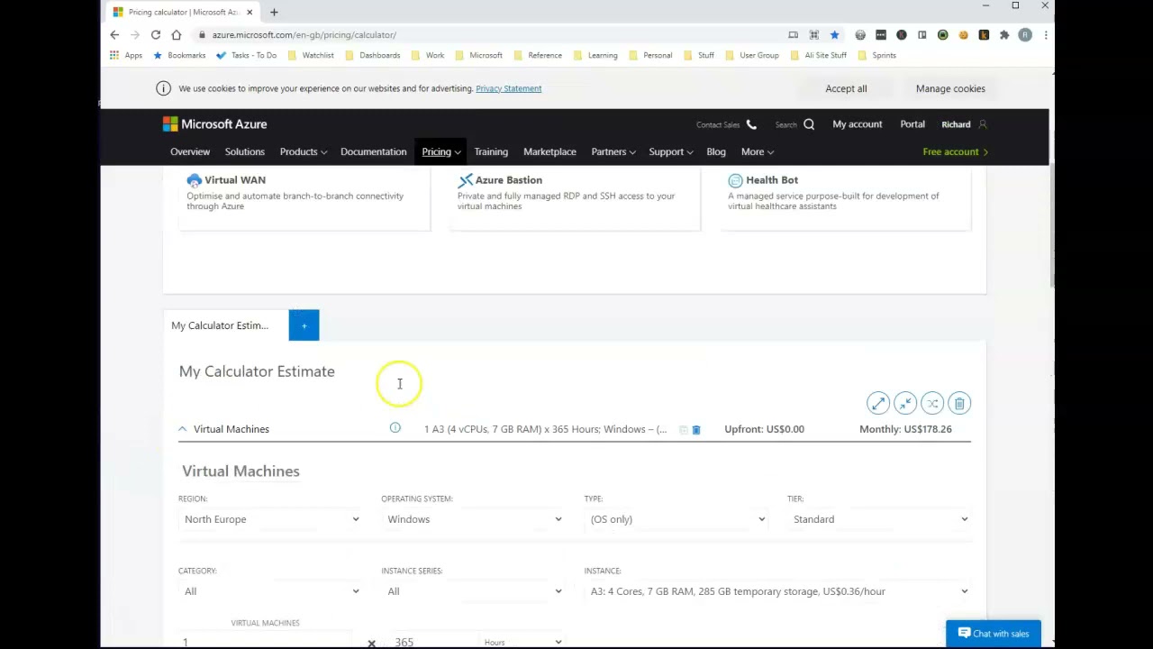The image size is (1153, 649).
Task: Bookmark this page star icon
Action: pos(834,35)
